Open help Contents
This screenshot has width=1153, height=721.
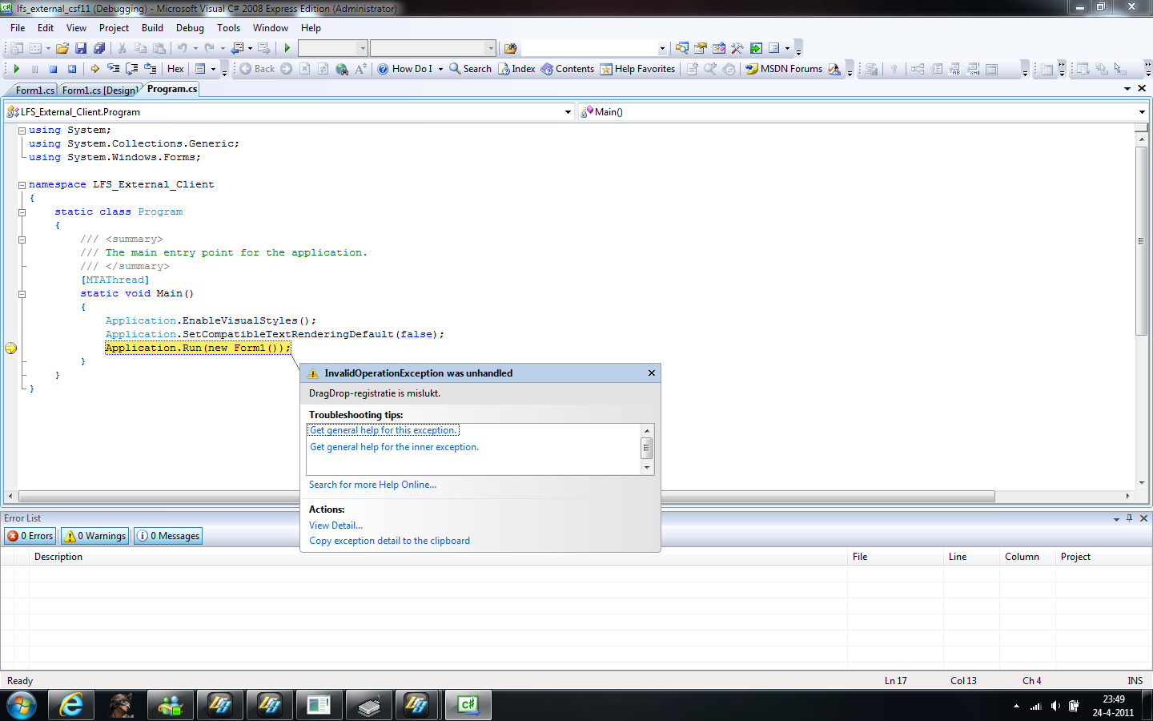click(568, 69)
